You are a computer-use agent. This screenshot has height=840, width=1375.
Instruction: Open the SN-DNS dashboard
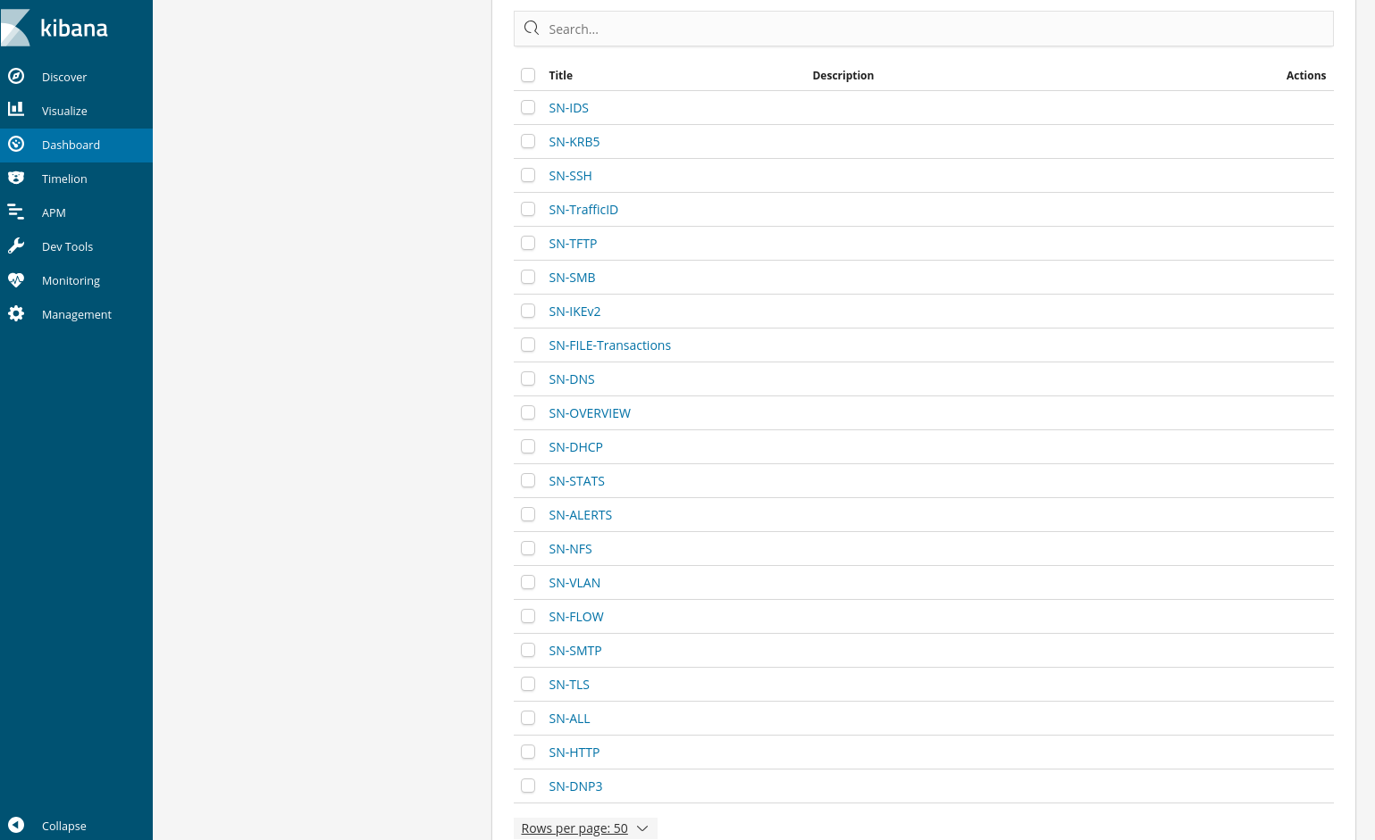(571, 379)
